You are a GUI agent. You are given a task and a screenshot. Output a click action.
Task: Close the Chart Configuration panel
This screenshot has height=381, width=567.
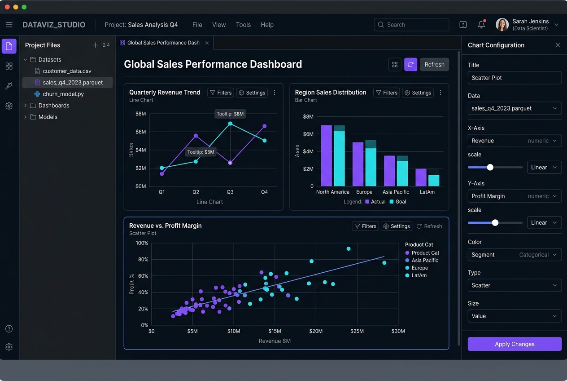tap(558, 45)
